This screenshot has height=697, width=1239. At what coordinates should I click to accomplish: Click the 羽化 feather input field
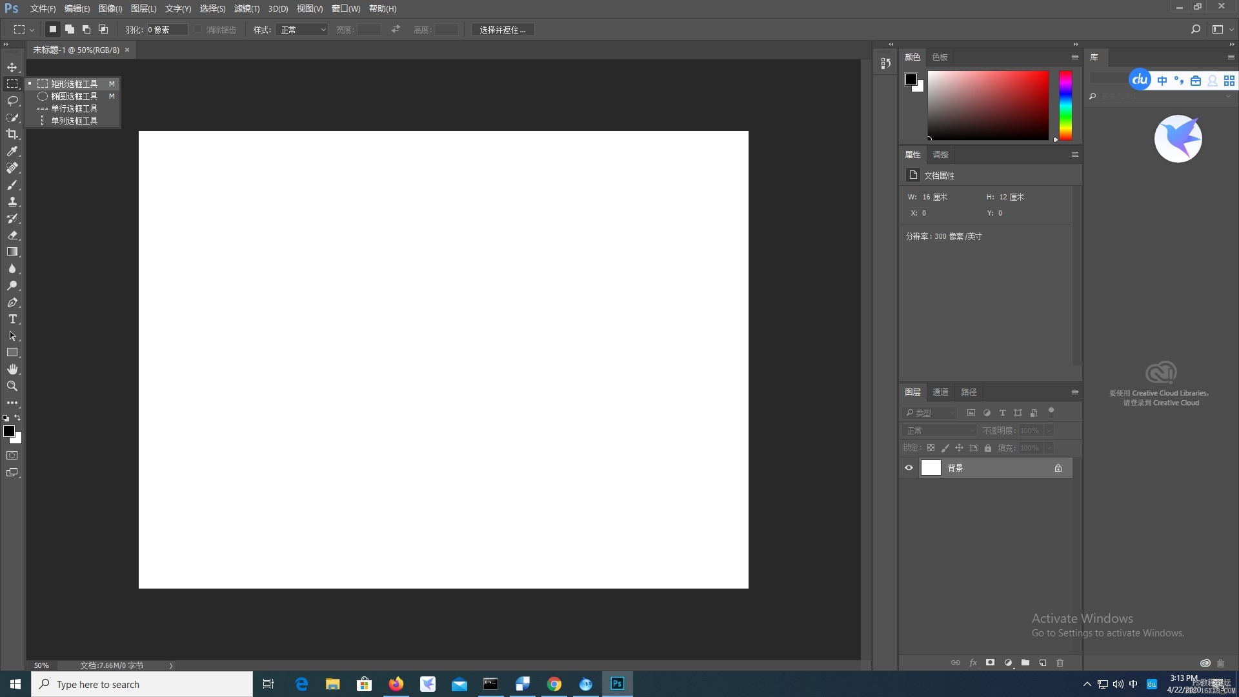pyautogui.click(x=166, y=30)
